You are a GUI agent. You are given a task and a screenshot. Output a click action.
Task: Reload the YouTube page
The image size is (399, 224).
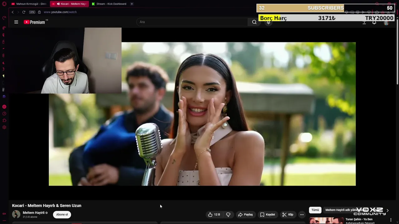pyautogui.click(x=24, y=12)
